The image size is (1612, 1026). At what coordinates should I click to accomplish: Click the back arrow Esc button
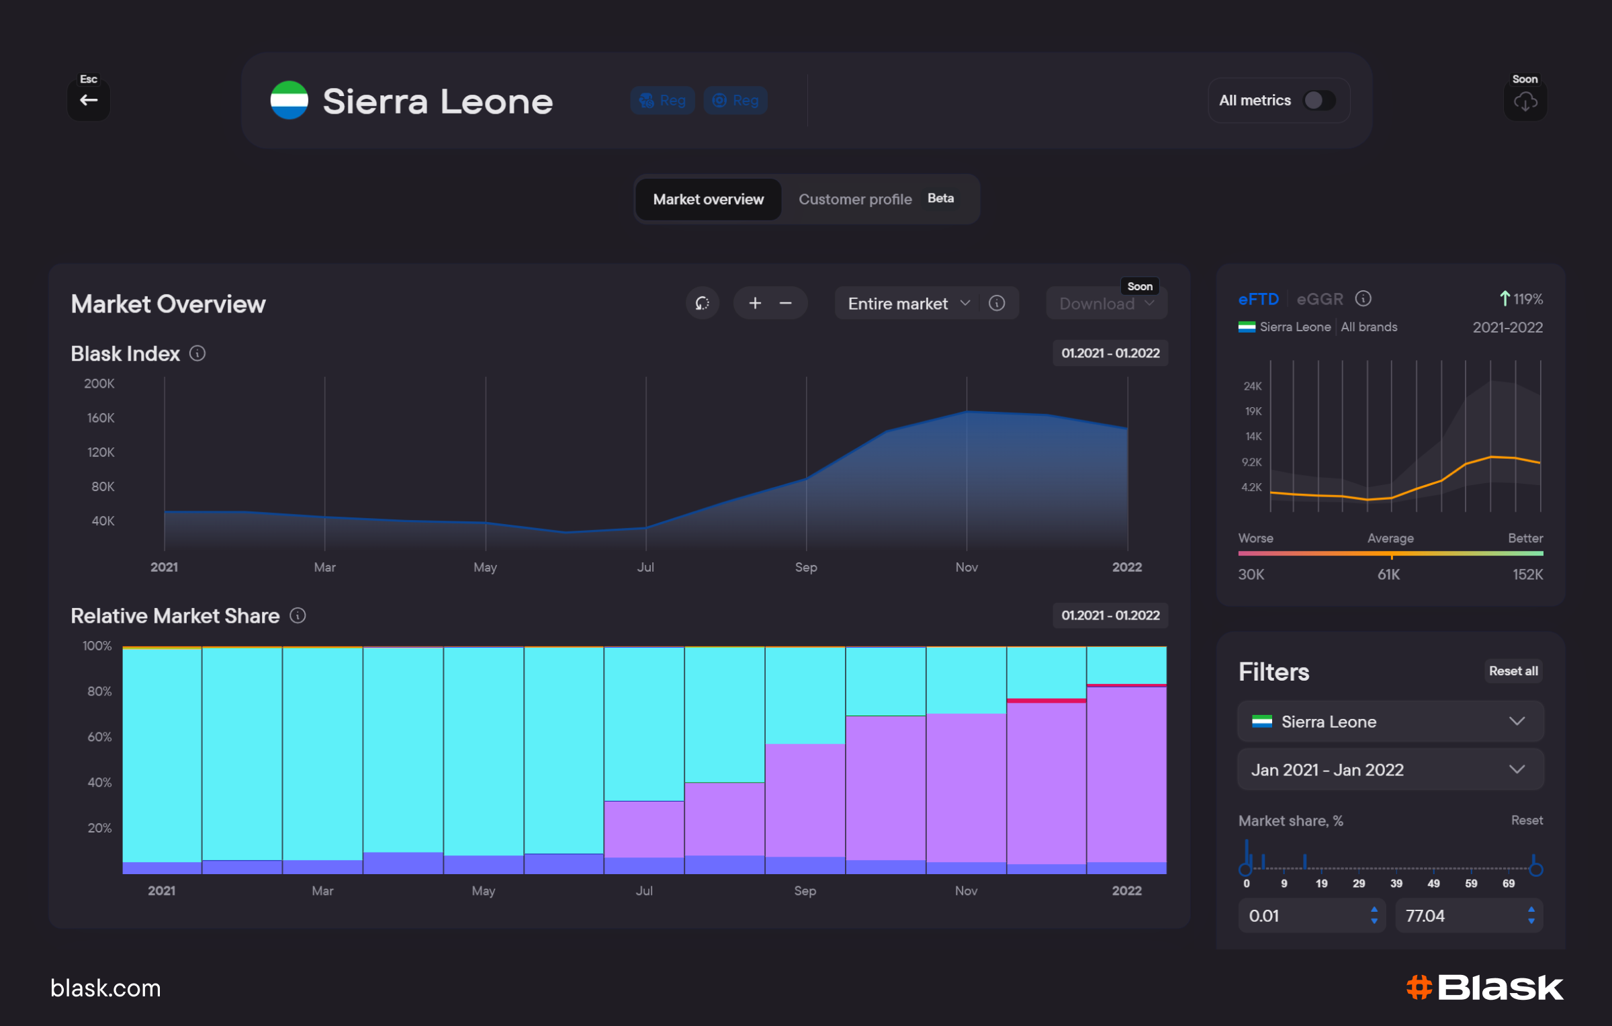click(x=89, y=100)
